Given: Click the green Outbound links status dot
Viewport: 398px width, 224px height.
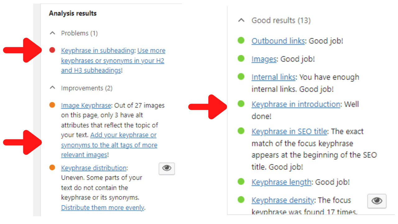Looking at the screenshot, I should click(241, 40).
